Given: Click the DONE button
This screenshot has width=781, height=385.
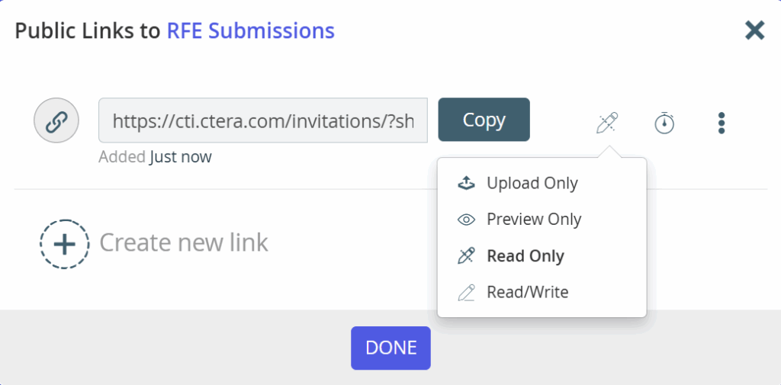Looking at the screenshot, I should point(390,348).
